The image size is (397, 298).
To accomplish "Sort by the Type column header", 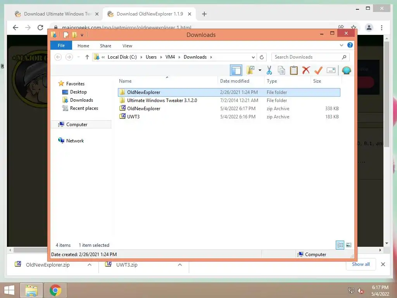I will click(x=287, y=81).
